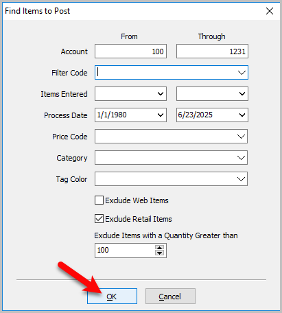Click the Account Through field
Viewport: 282px width, 313px height.
point(212,51)
